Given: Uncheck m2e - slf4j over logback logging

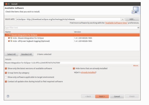Looking at the screenshot, I should 9,41.
